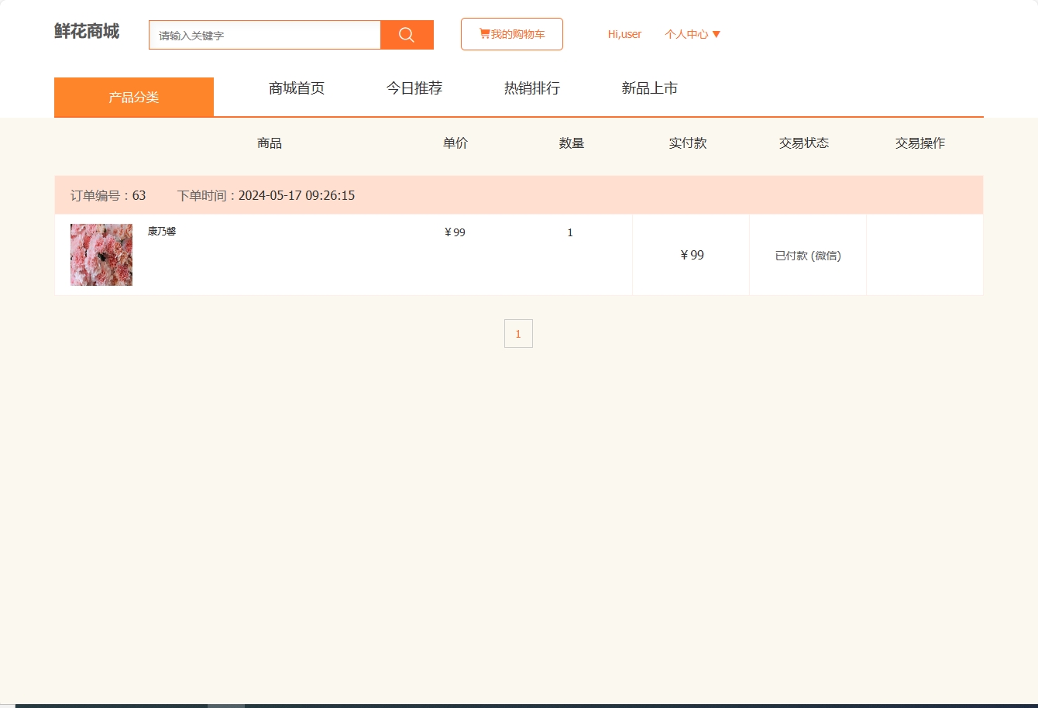Select page 1 in pagination

tap(517, 333)
